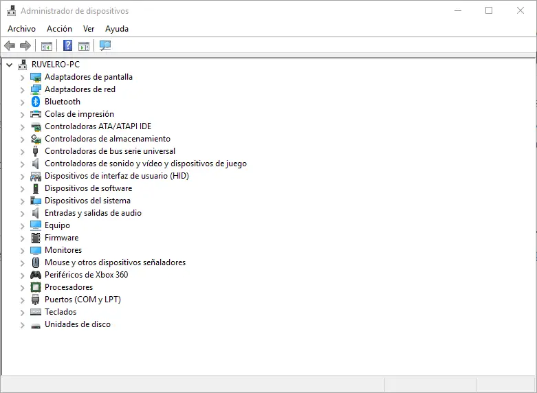The image size is (537, 393).
Task: Select Entradas y salidas de audio label
Action: pyautogui.click(x=93, y=213)
